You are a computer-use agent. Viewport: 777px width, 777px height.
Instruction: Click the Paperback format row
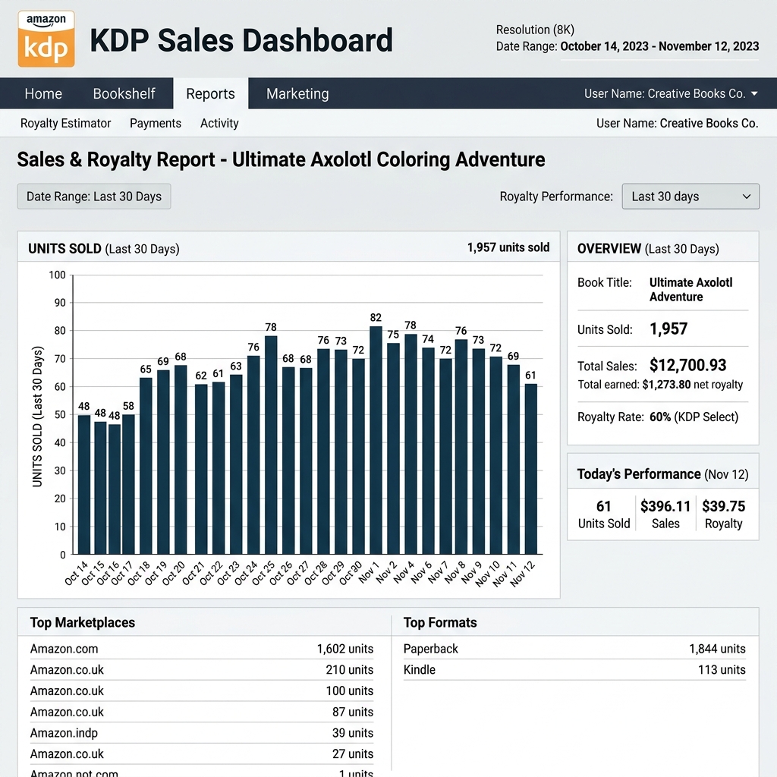coord(574,649)
